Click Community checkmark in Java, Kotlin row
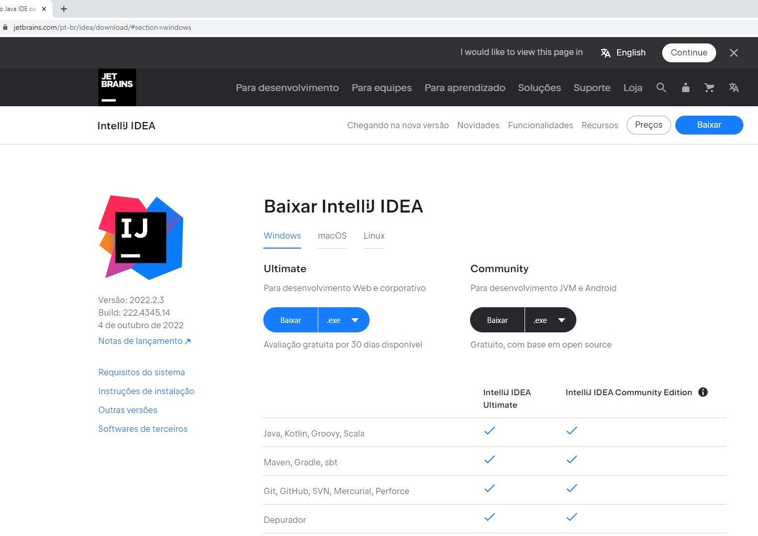Viewport: 758px width, 536px height. pos(572,431)
